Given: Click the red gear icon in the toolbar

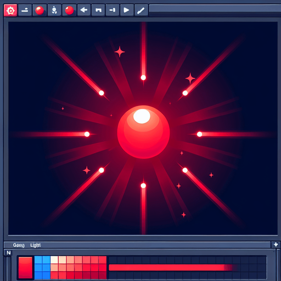Looking at the screenshot, I should [x=10, y=10].
